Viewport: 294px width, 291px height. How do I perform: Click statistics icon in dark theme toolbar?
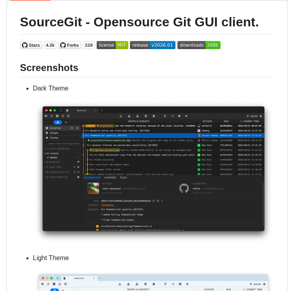pos(63,116)
